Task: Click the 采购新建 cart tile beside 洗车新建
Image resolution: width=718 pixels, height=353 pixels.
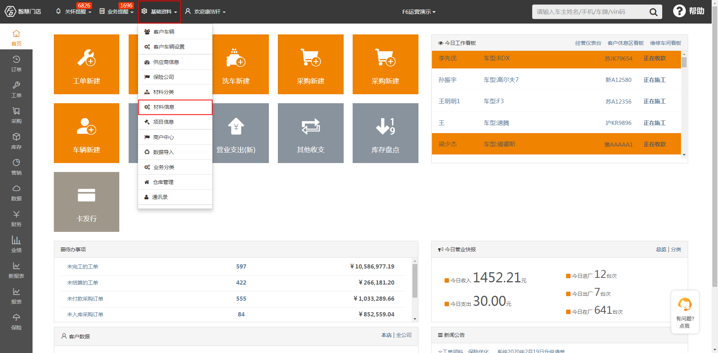Action: click(x=311, y=64)
